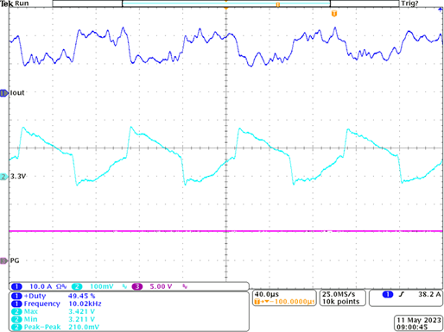Click the channel 1 Iout ground marker
The image size is (444, 332).
3,93
